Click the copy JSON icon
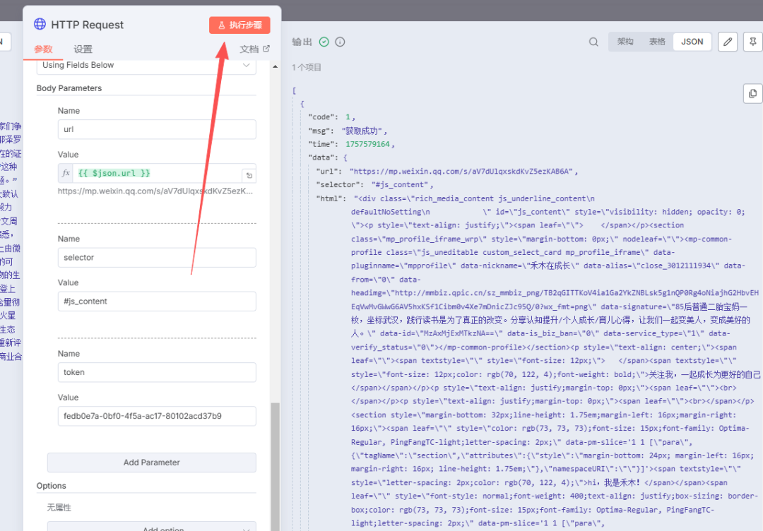The height and width of the screenshot is (531, 763). [753, 93]
